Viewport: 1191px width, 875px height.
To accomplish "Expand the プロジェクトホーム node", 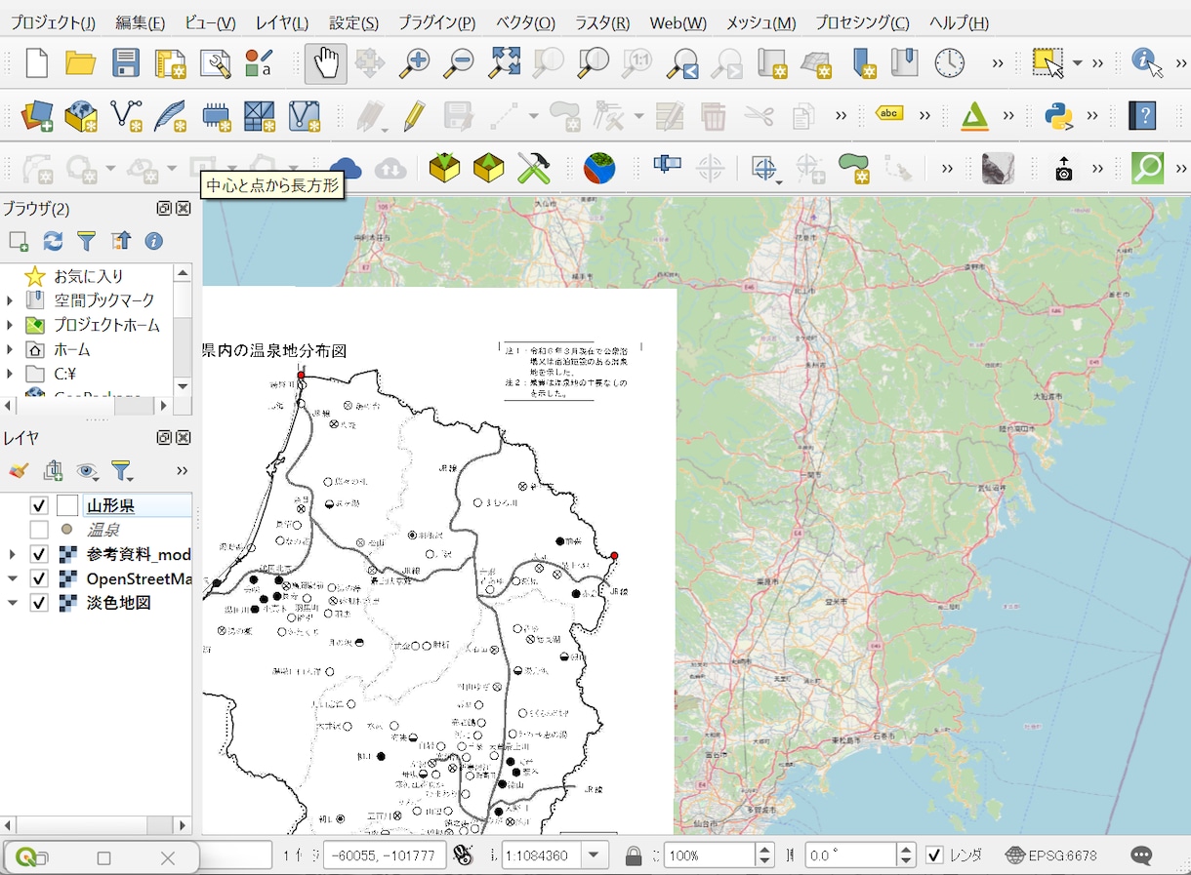I will 11,325.
